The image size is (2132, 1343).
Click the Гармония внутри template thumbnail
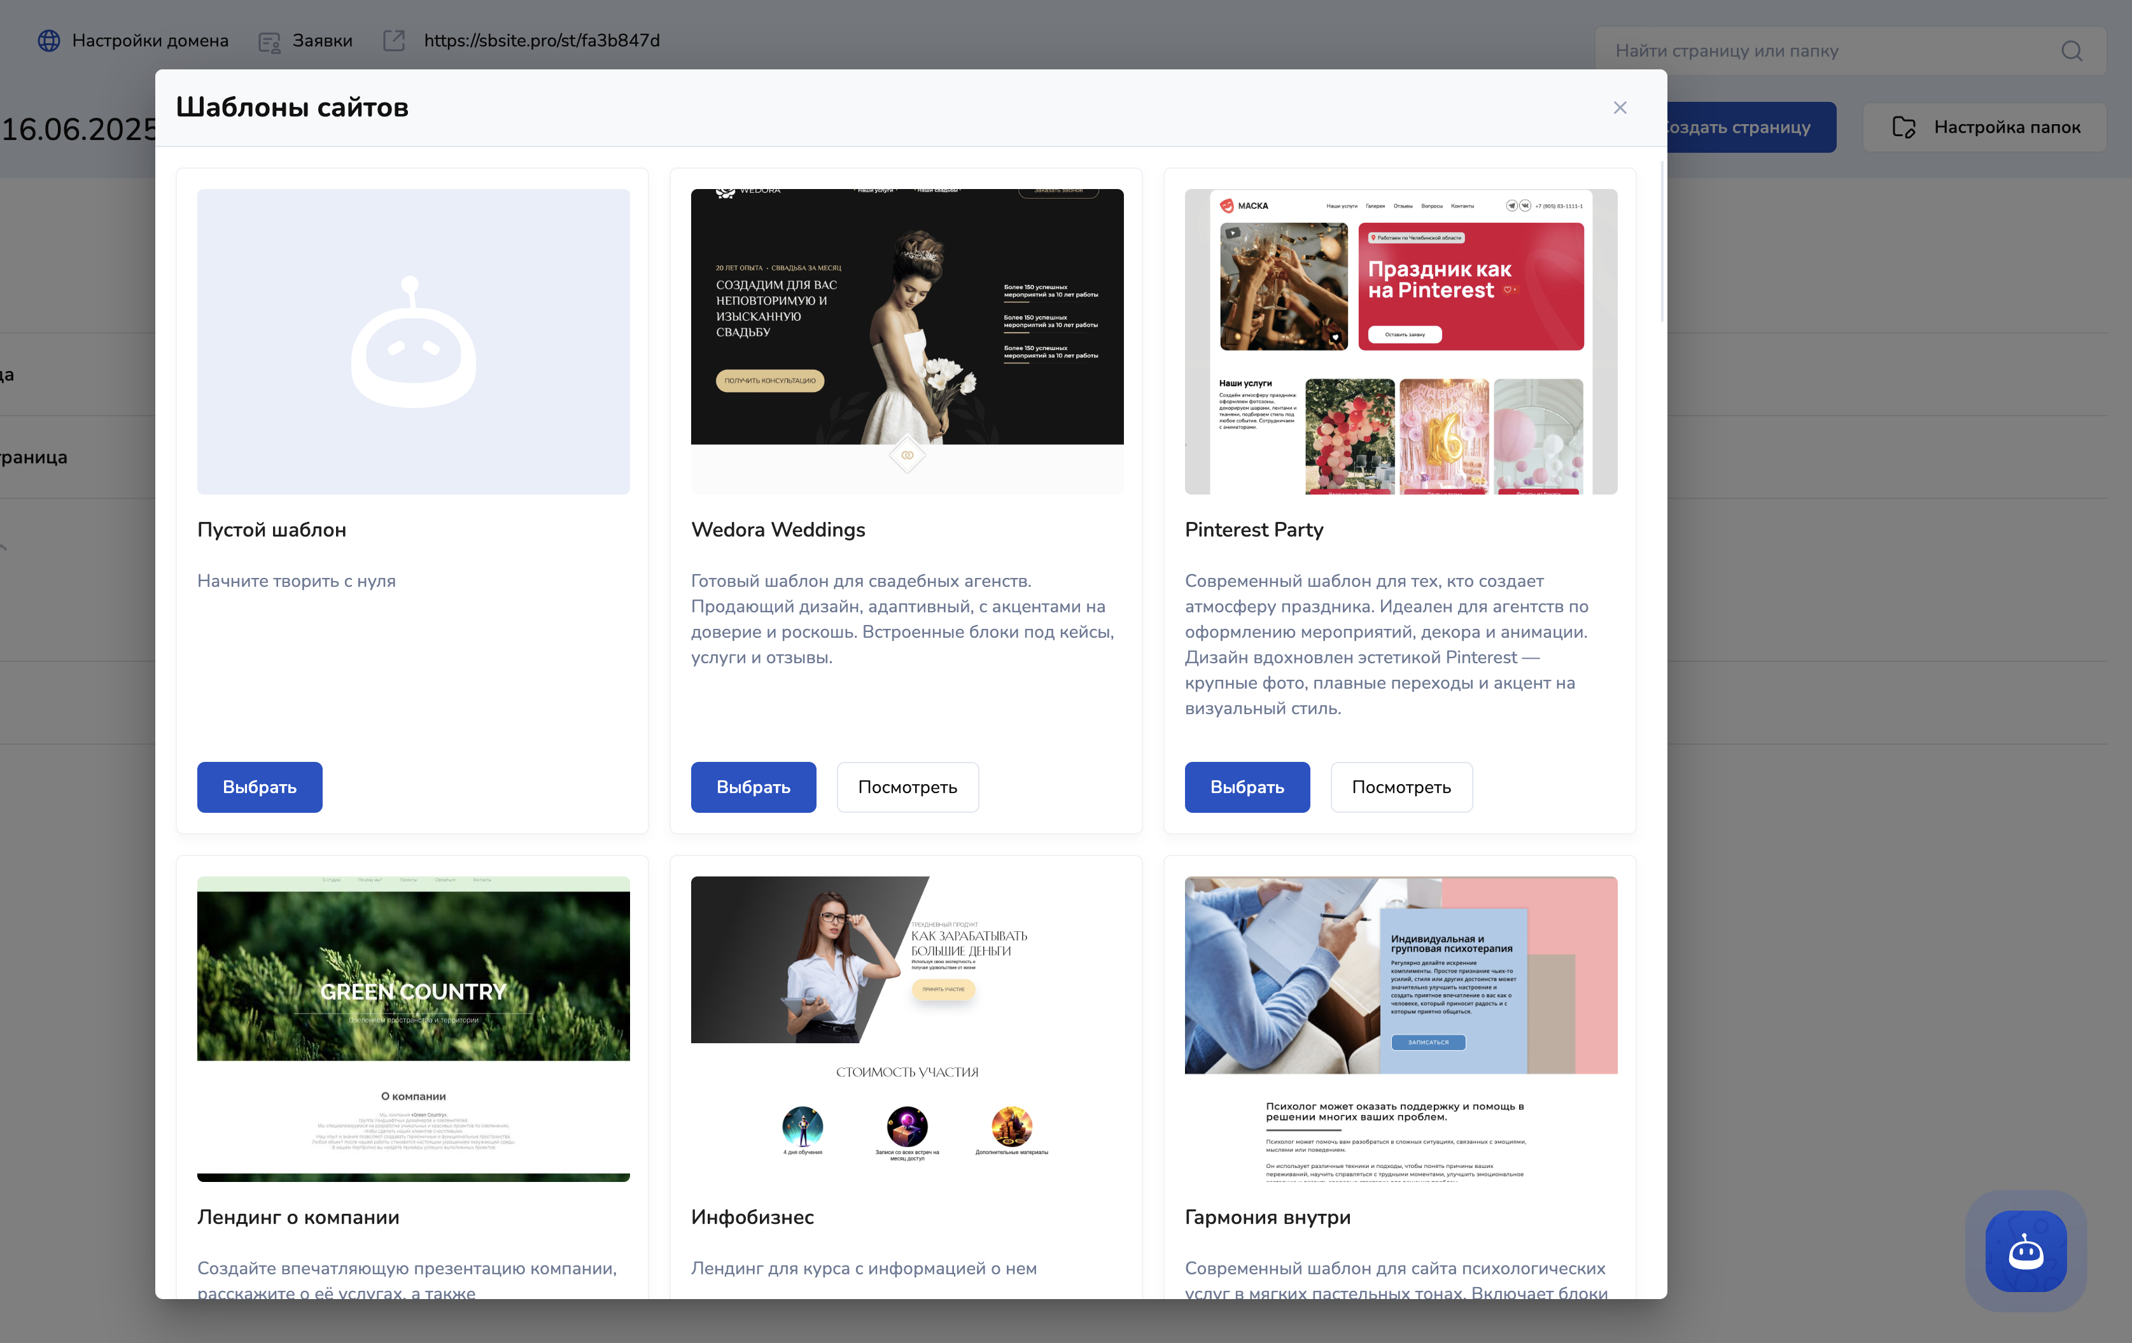(x=1401, y=1029)
